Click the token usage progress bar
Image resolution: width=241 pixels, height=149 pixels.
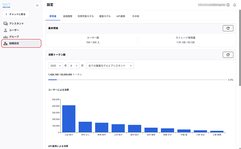[138, 80]
